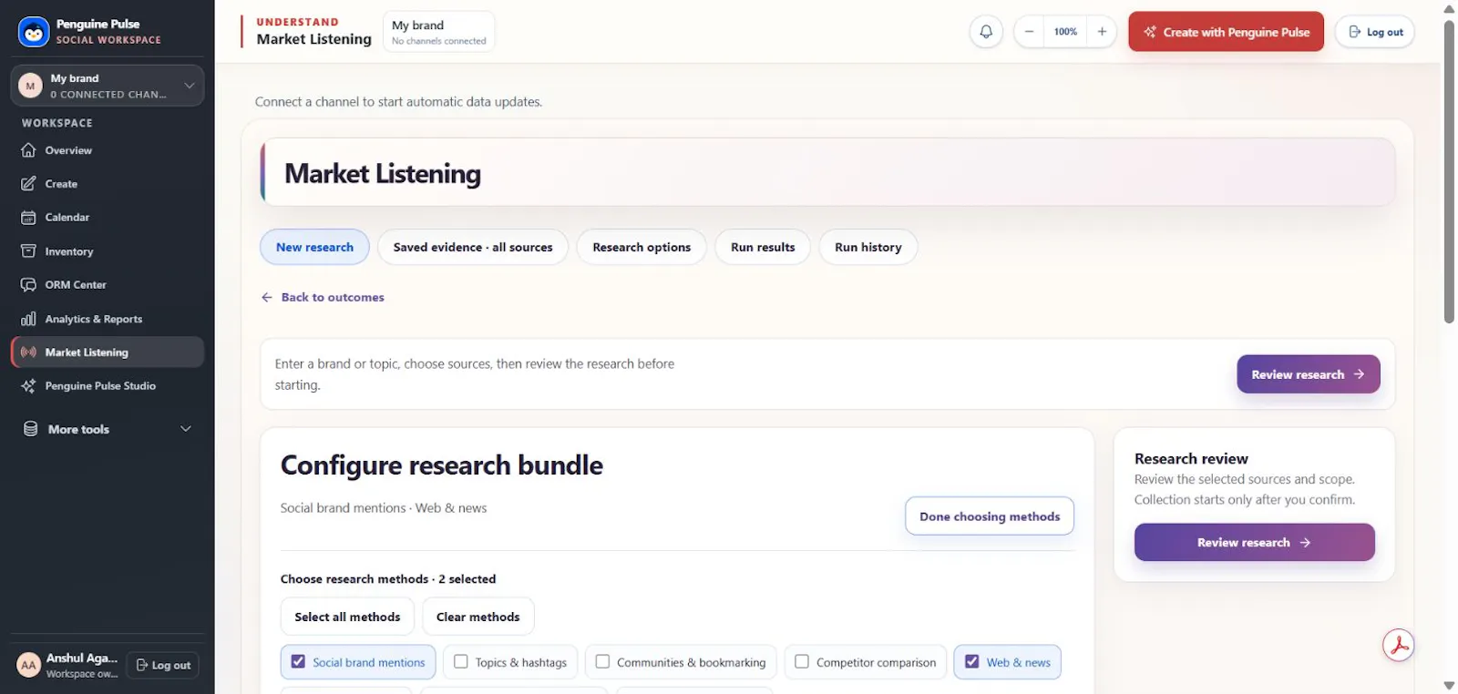
Task: Go back to outcomes
Action: (323, 297)
